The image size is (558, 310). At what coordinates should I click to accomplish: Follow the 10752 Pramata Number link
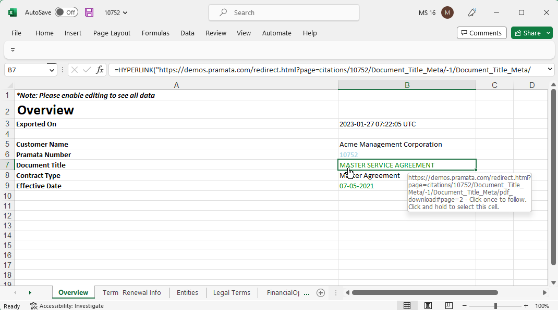[x=348, y=155]
